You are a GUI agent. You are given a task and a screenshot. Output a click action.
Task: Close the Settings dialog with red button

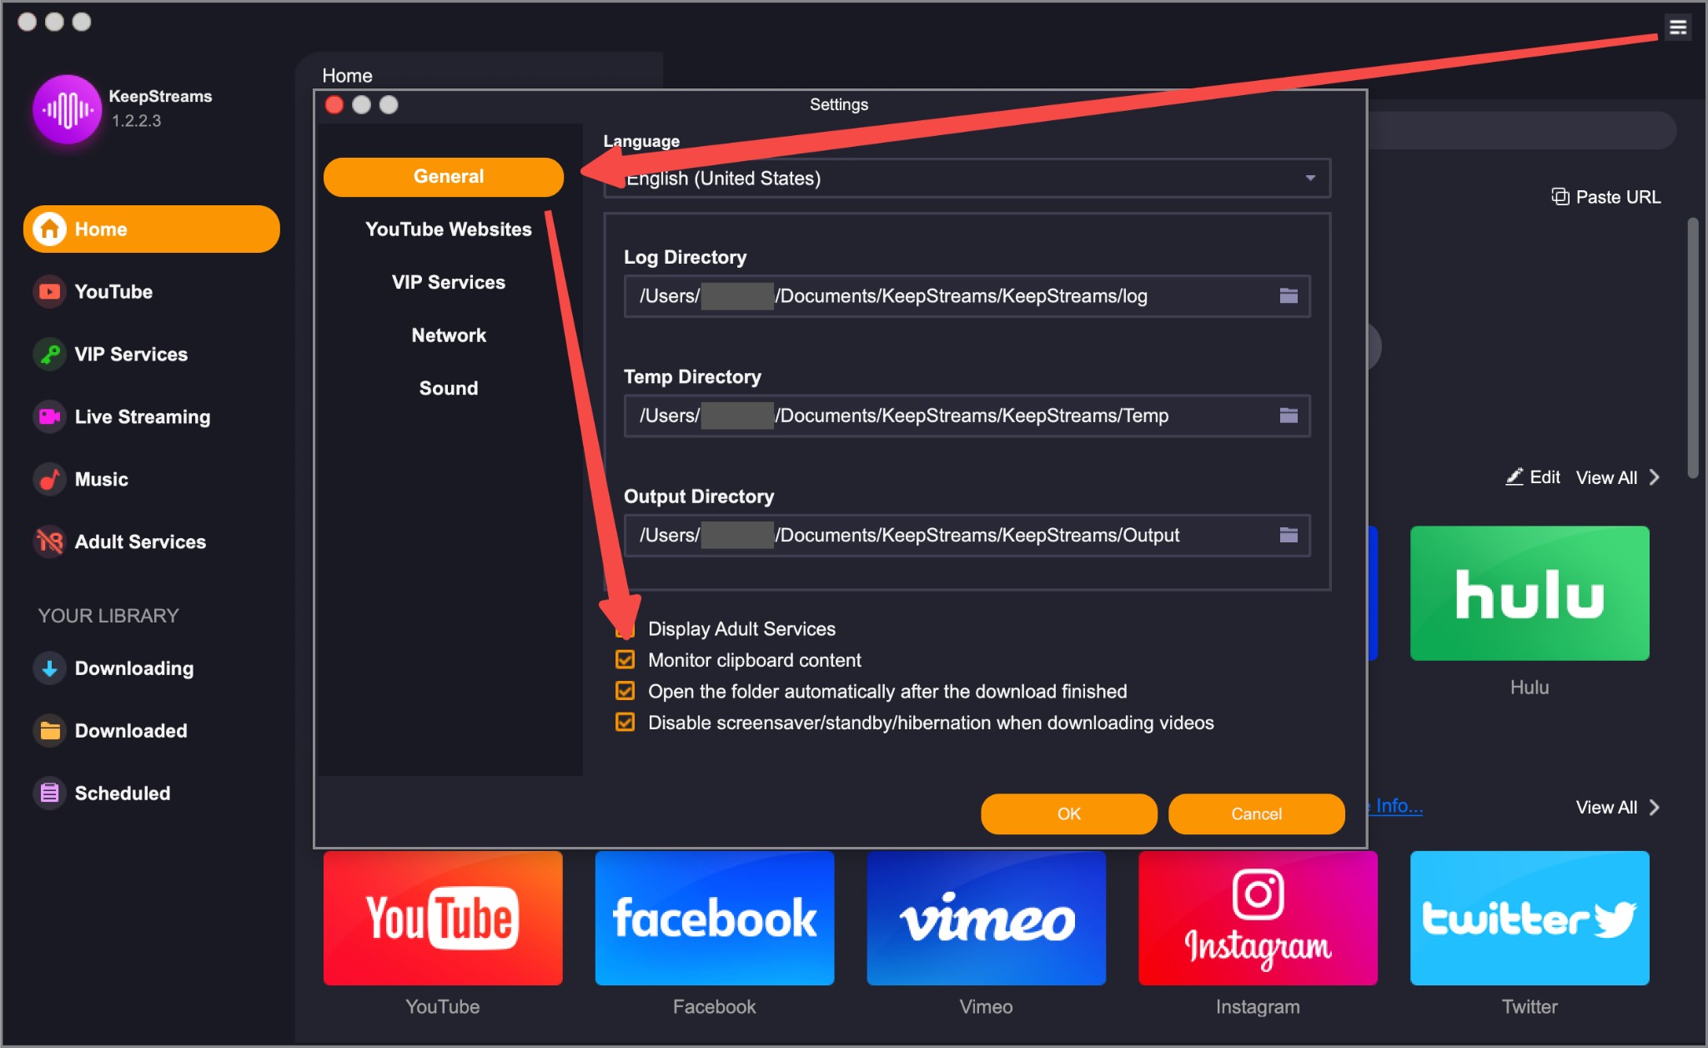click(x=334, y=104)
